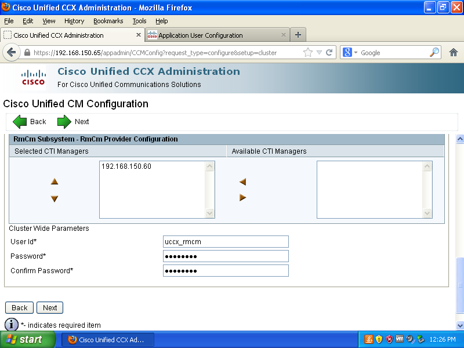Open Firefox home page

coord(454,53)
